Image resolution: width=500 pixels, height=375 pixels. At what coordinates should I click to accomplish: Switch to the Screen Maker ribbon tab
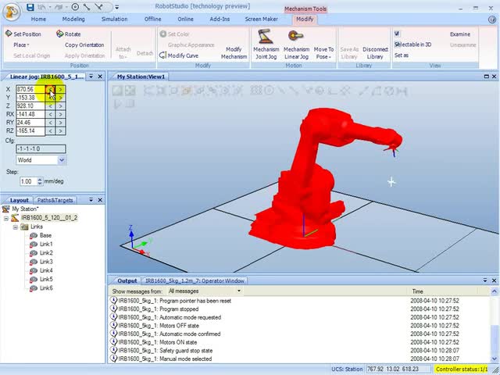tap(262, 19)
